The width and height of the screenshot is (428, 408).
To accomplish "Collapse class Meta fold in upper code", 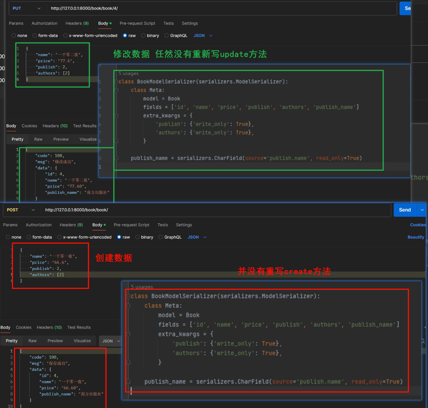I will 116,90.
